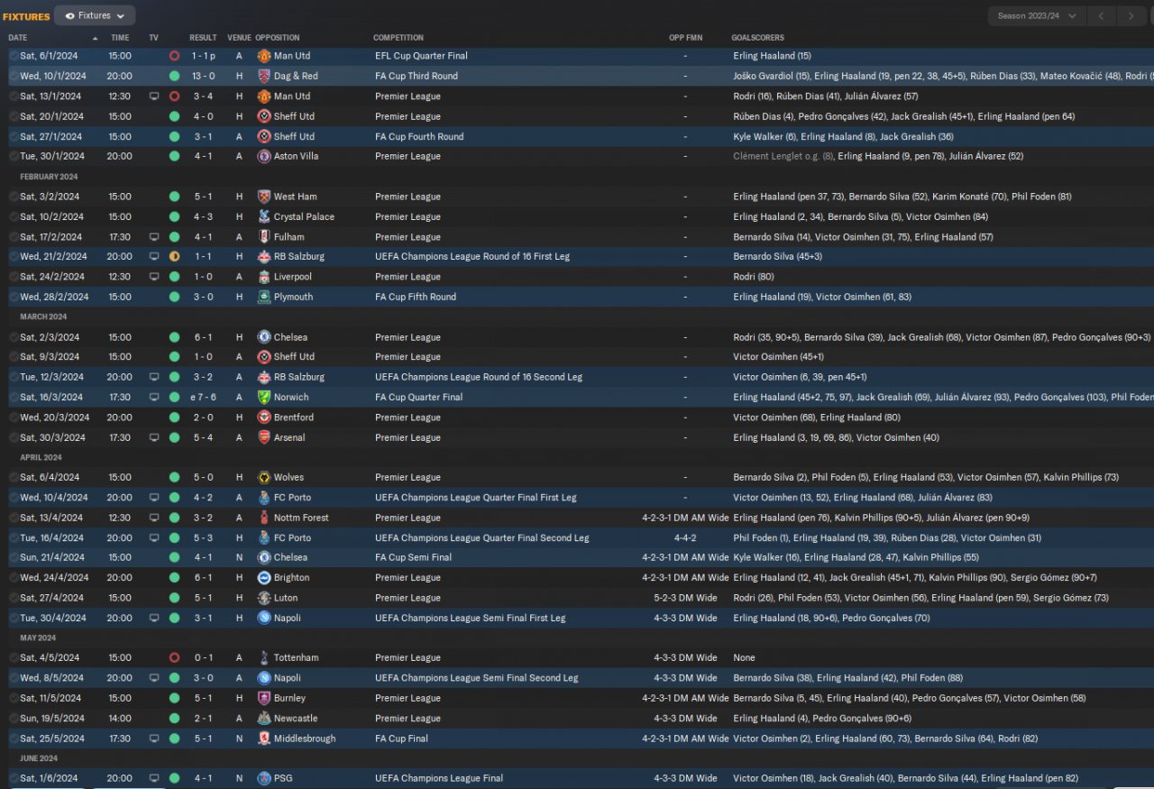The height and width of the screenshot is (789, 1154).
Task: Click the half-yellow draw indicator for the 21/2/2024 Salzburg match
Action: click(x=174, y=257)
